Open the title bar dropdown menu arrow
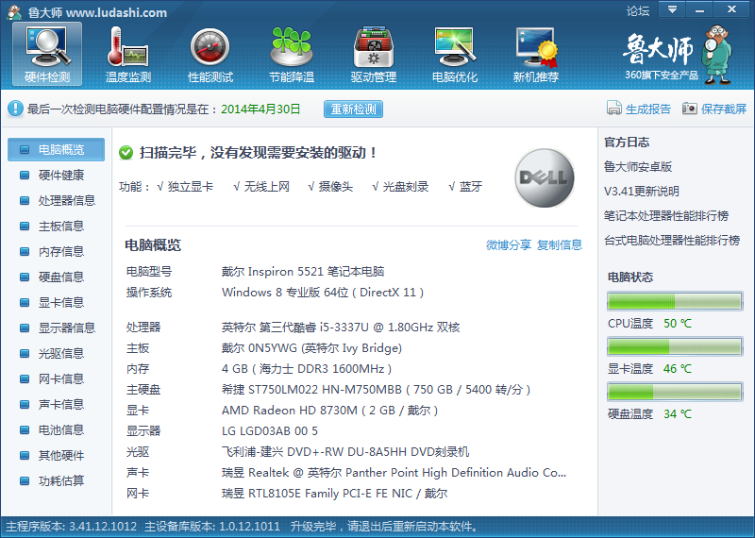Screen dimensions: 755x538 tap(672, 9)
